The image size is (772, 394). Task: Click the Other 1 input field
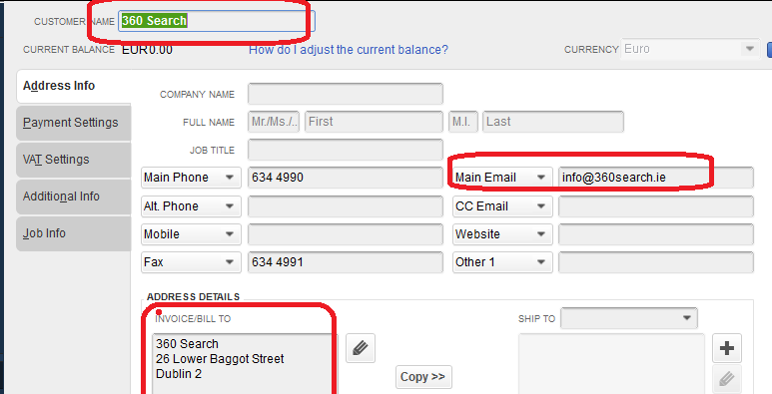pyautogui.click(x=656, y=262)
